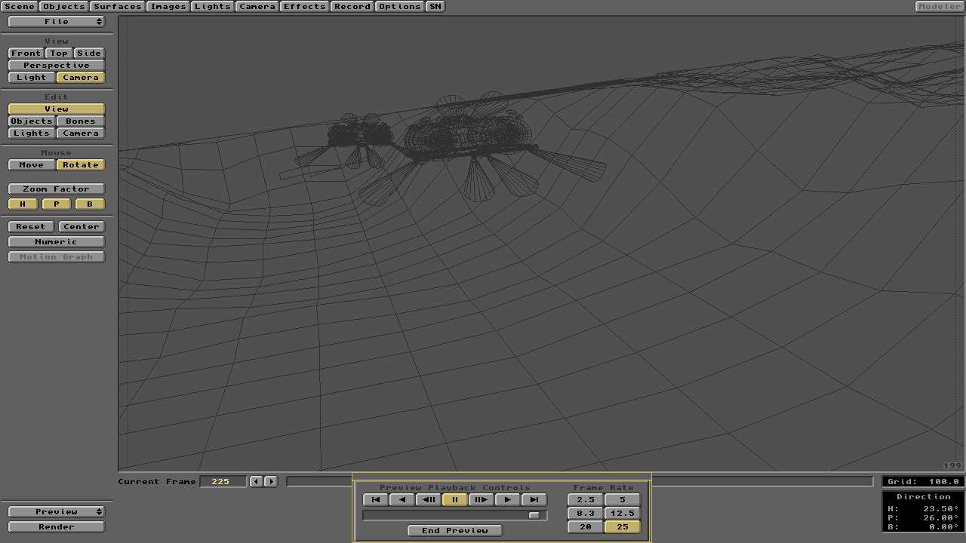Select the 25 frame rate button
Image resolution: width=966 pixels, height=543 pixels.
(622, 526)
